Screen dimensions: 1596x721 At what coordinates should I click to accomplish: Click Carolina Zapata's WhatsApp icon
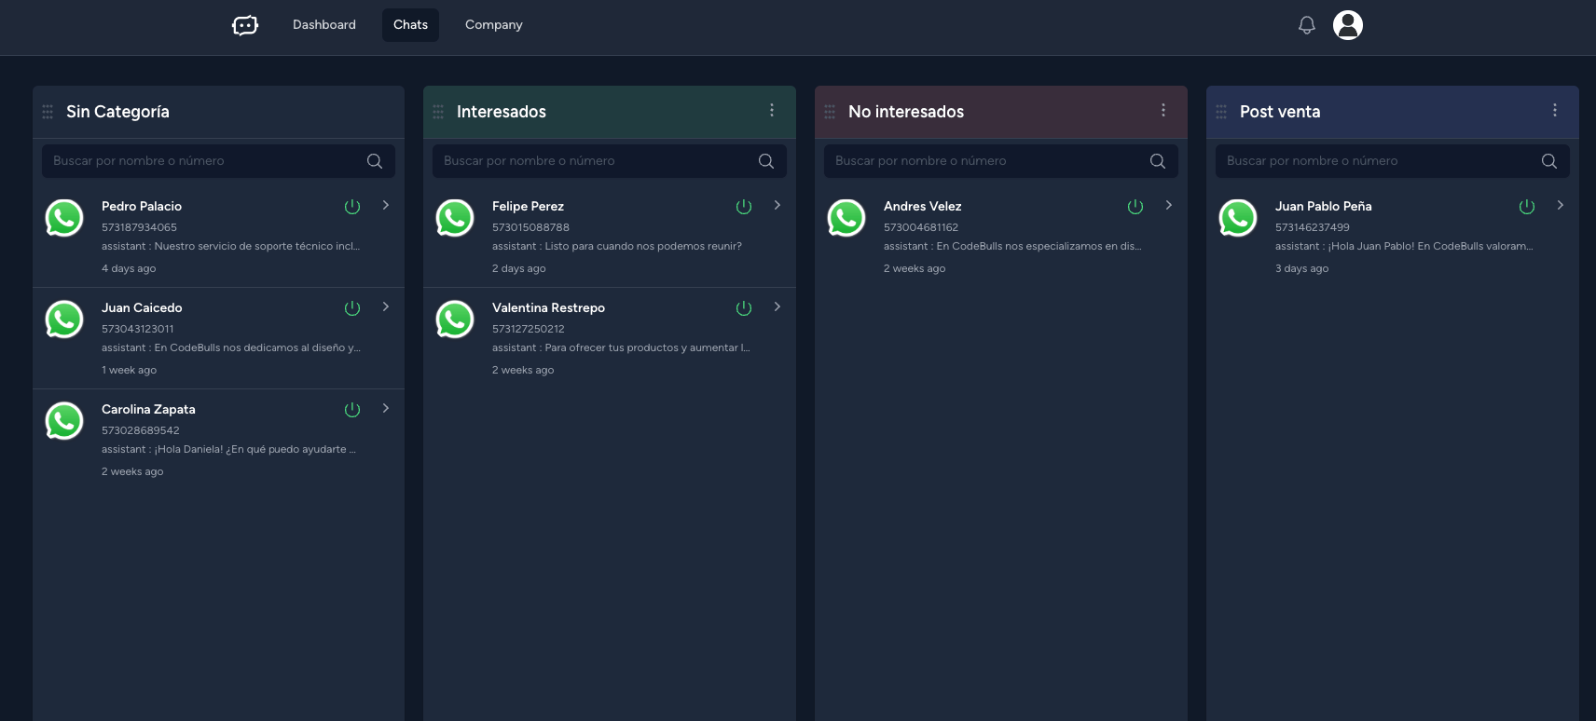tap(64, 421)
